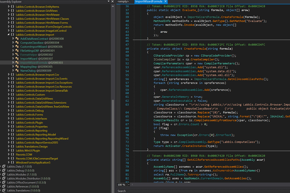
Task: Expand the Labbis.Controls.Browser.Import.Csv namespace
Action: pos(9,75)
